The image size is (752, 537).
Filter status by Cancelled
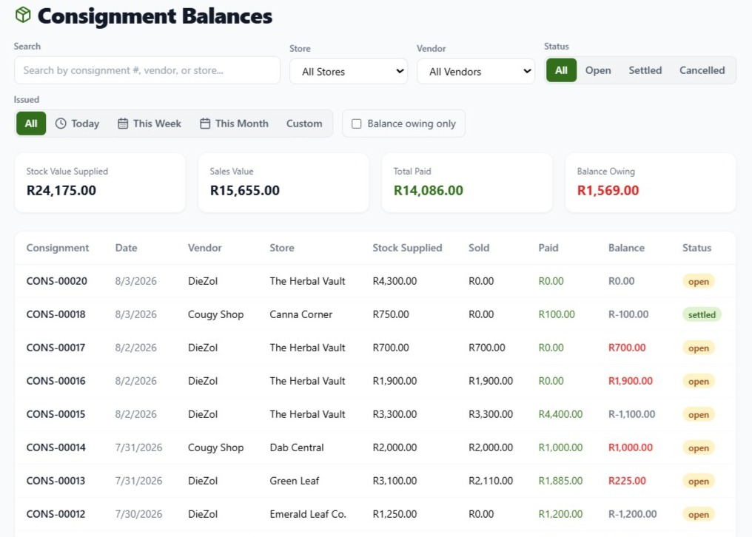coord(702,70)
